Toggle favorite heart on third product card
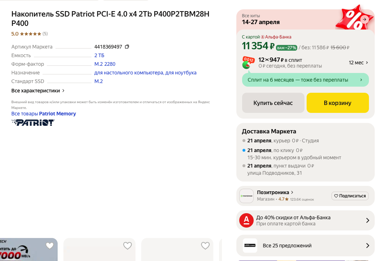Screen dimensions: 392x261 [x=205, y=246]
